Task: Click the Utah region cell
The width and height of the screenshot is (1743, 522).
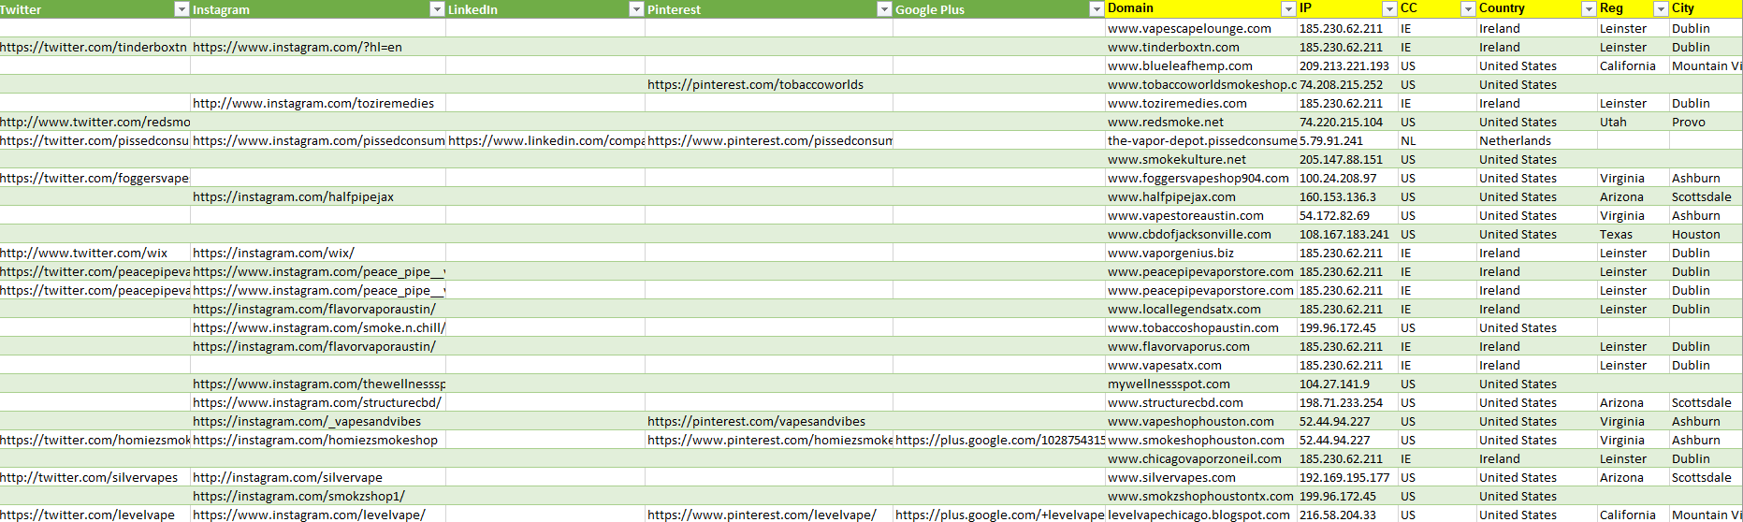Action: point(1634,122)
